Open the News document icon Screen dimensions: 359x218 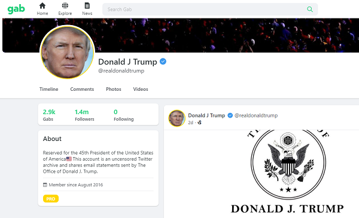coord(87,5)
